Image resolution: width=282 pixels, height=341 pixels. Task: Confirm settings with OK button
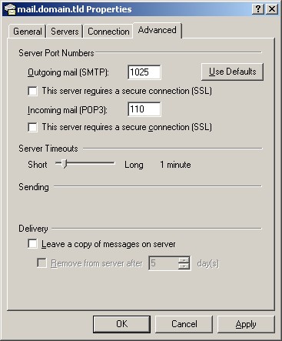pyautogui.click(x=121, y=324)
